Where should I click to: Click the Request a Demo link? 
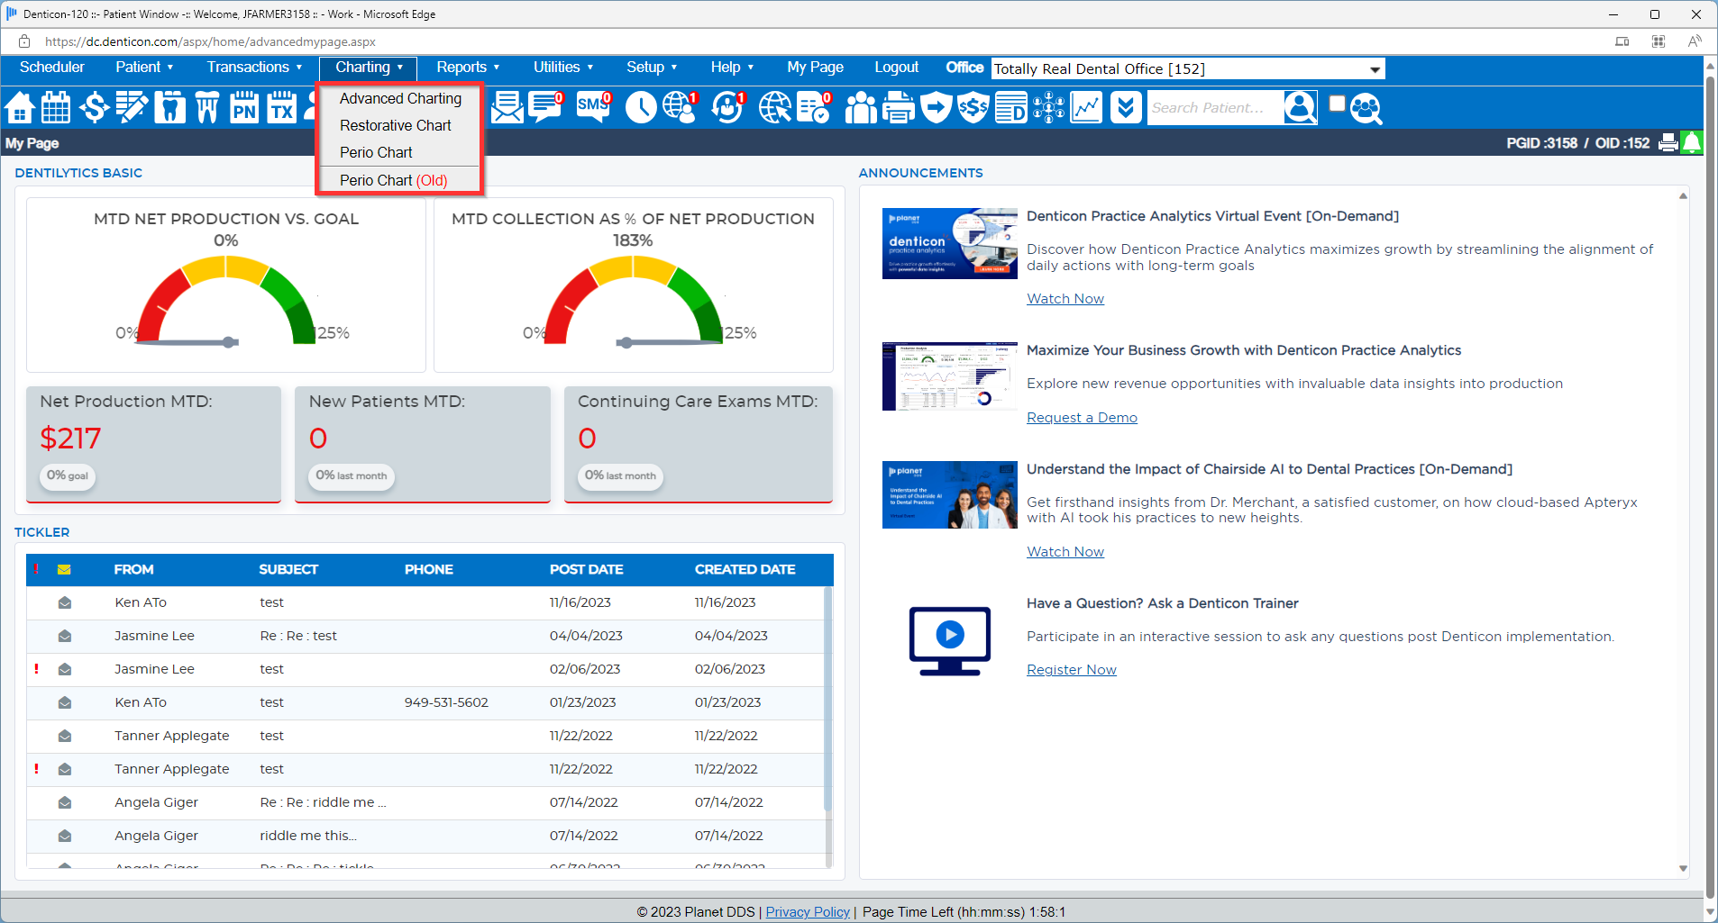(x=1081, y=417)
